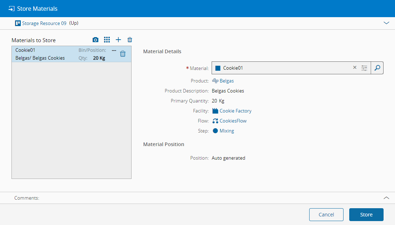Screen dimensions: 395x225
Task: Click the Storage Resource 09 icon
Action: (x=18, y=23)
